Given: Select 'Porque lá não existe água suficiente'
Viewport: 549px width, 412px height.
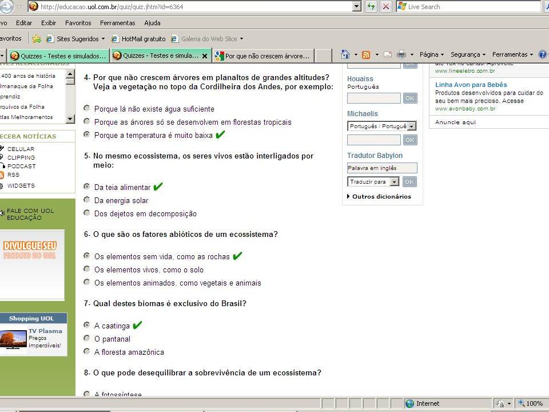Looking at the screenshot, I should (x=87, y=108).
